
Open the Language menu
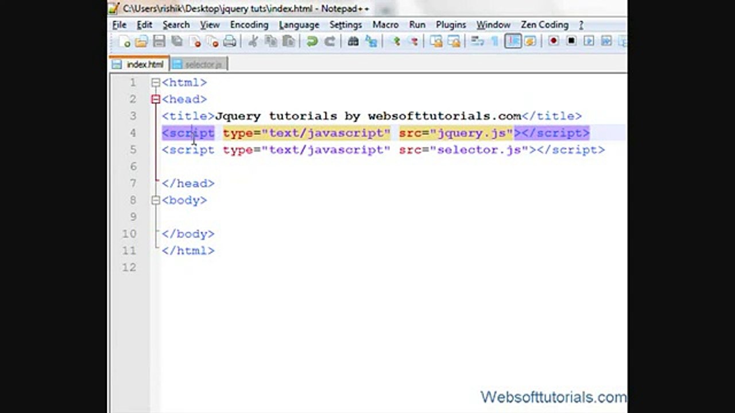click(299, 25)
